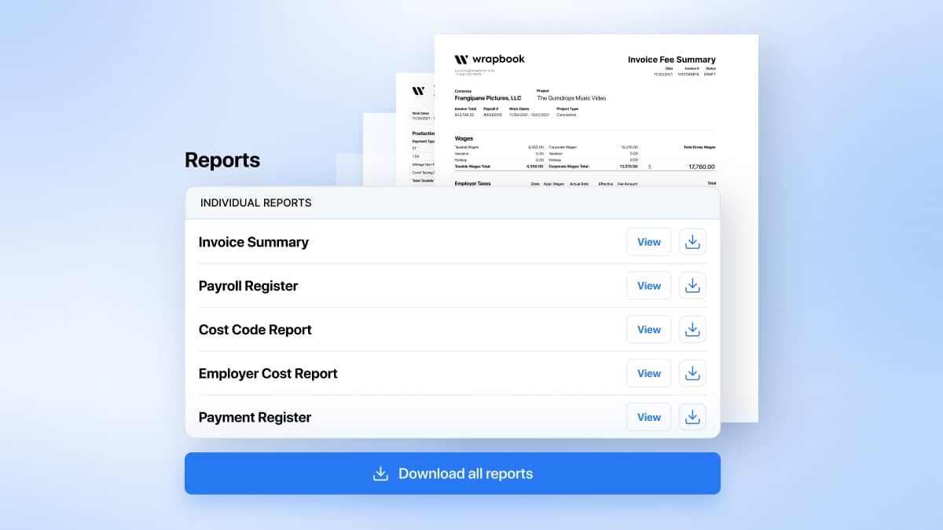The height and width of the screenshot is (530, 943).
Task: Download the Employer Cost Report
Action: 692,373
